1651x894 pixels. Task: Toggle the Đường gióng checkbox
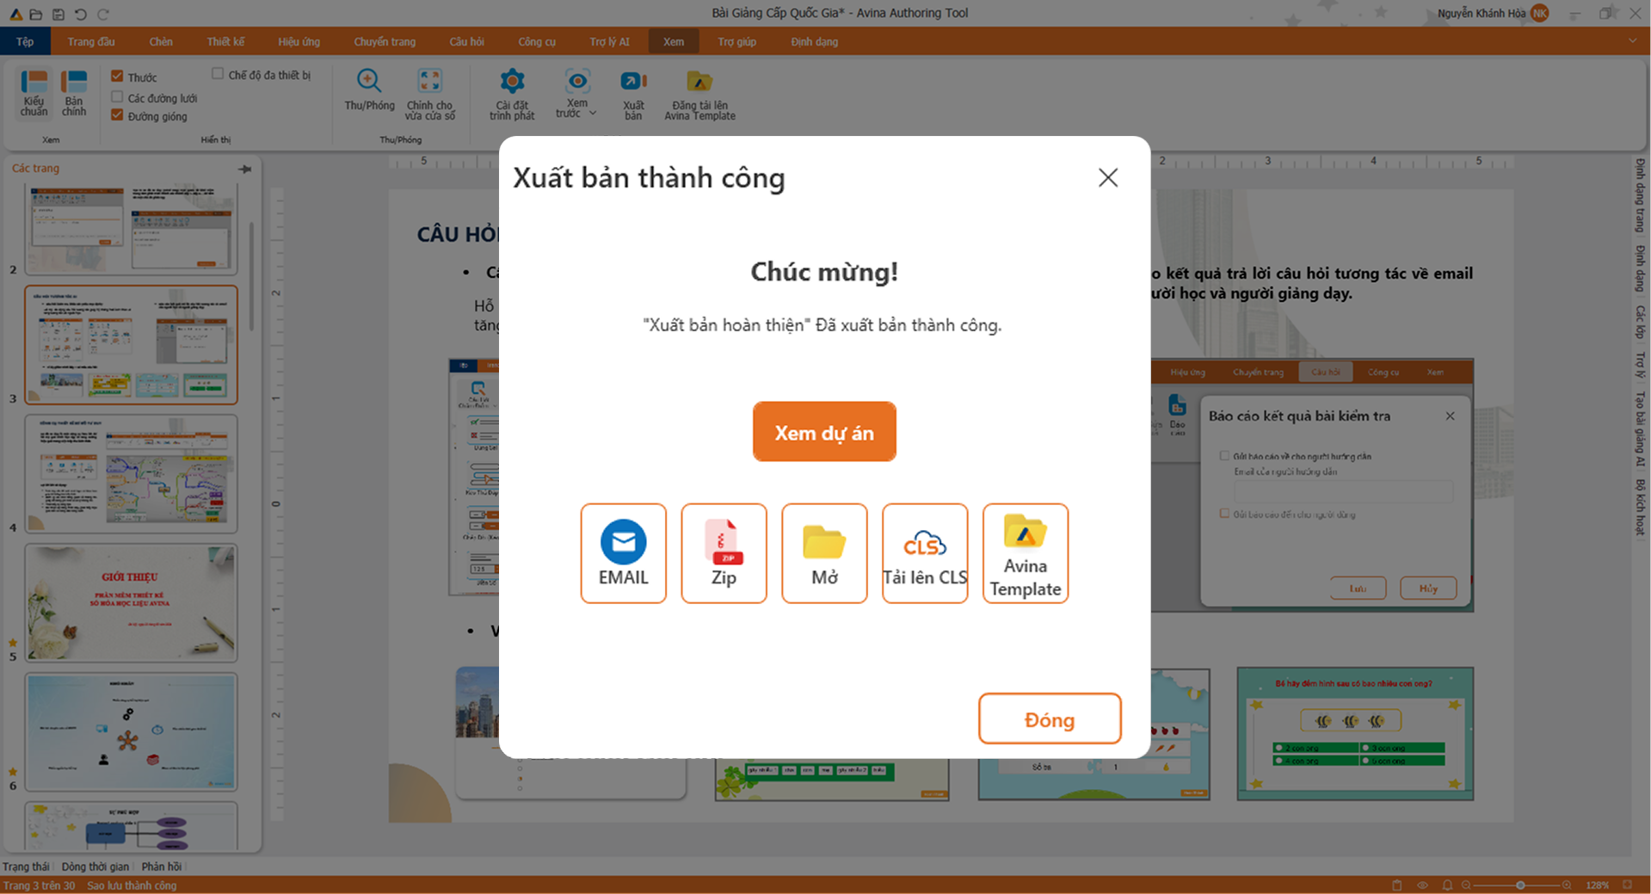click(117, 115)
